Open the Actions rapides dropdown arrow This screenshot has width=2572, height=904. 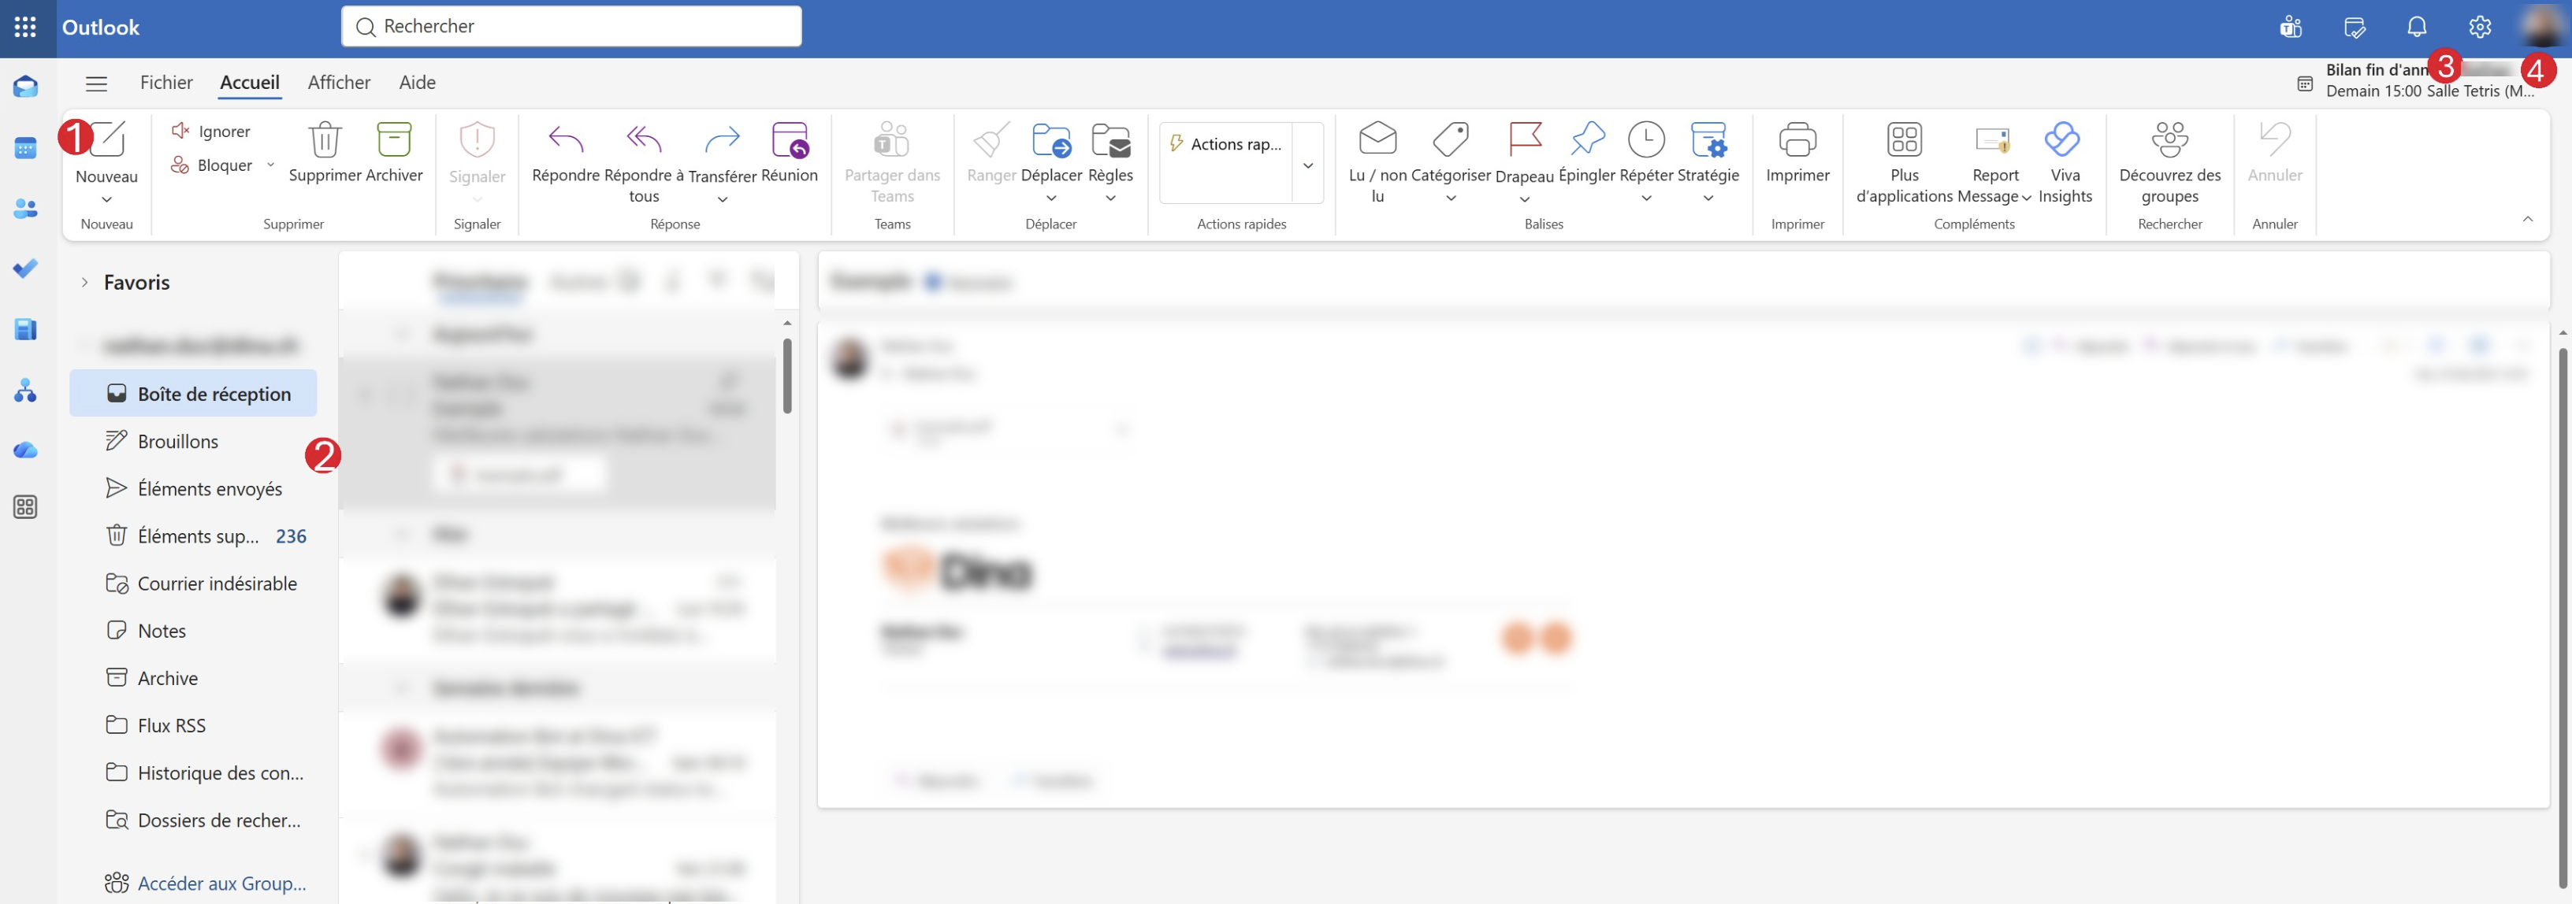tap(1307, 165)
